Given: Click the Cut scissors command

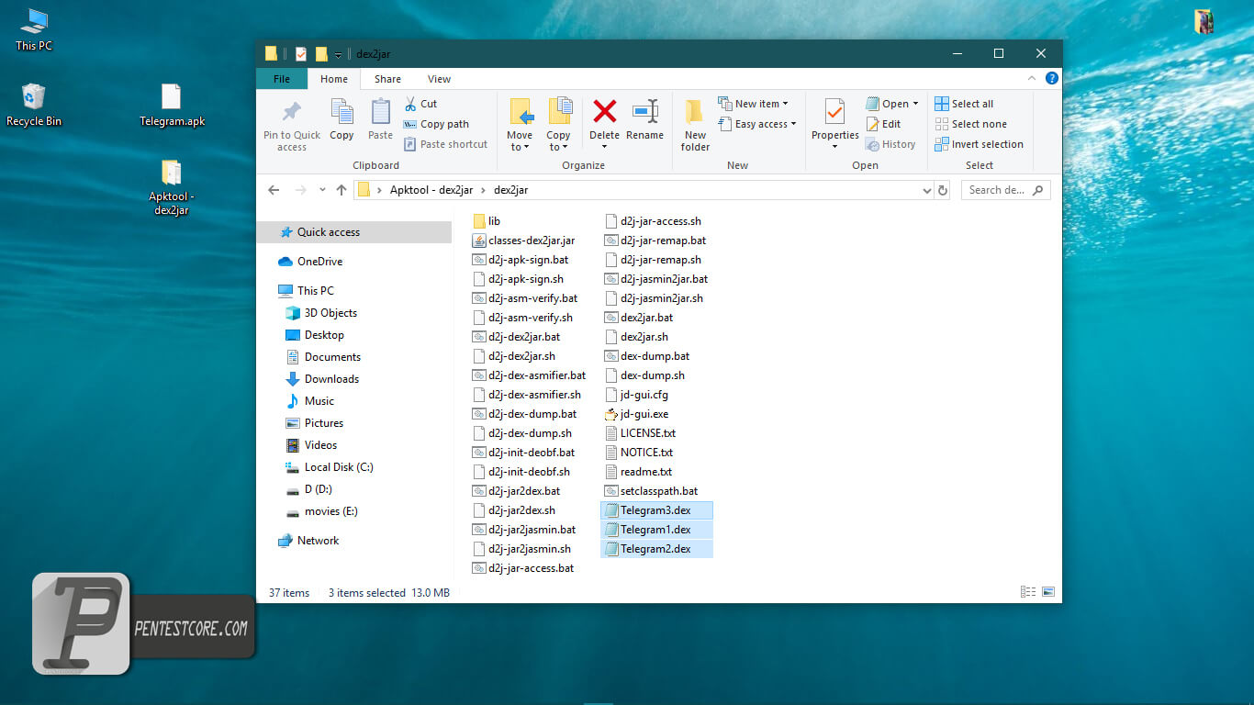Looking at the screenshot, I should pos(420,104).
